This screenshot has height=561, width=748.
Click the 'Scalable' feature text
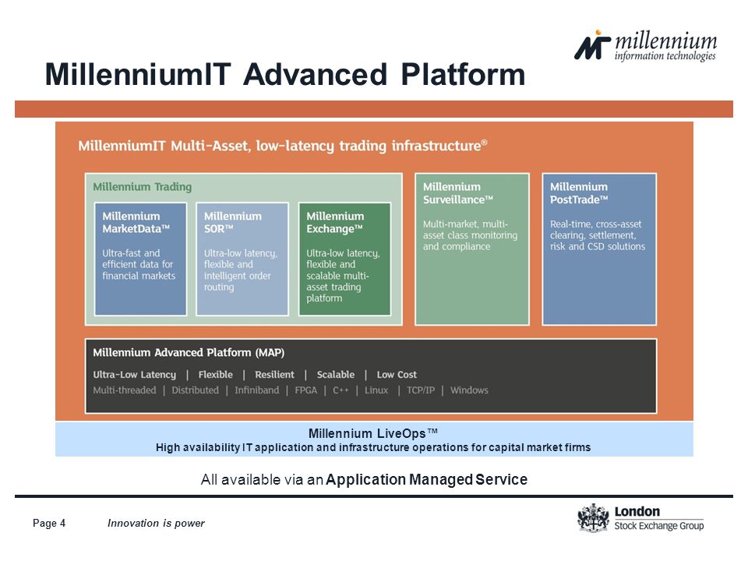[336, 375]
